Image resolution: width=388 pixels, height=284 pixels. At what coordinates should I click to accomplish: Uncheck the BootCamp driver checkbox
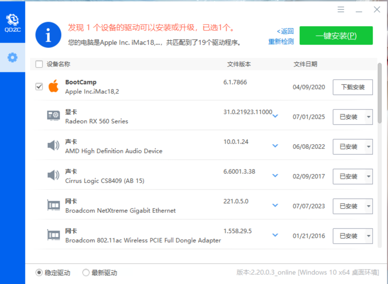(39, 86)
